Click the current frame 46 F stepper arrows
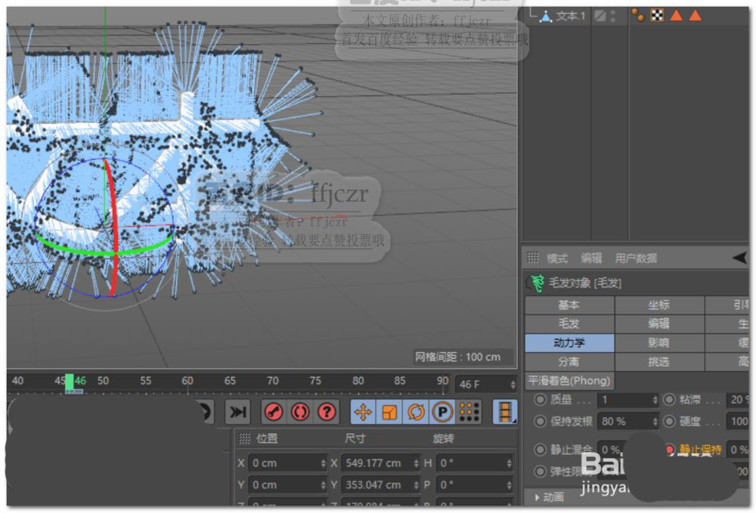756x513 pixels. tap(513, 385)
